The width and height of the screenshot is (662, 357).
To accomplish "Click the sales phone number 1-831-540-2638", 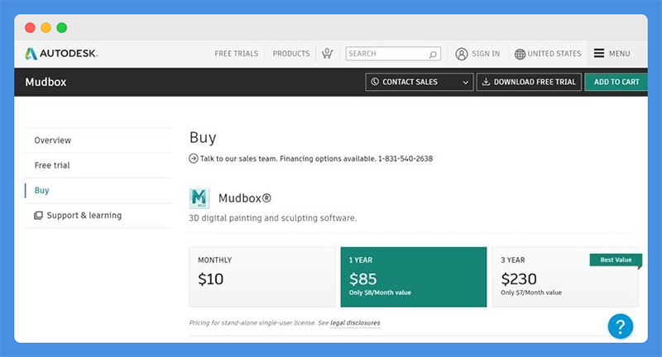I will (405, 159).
